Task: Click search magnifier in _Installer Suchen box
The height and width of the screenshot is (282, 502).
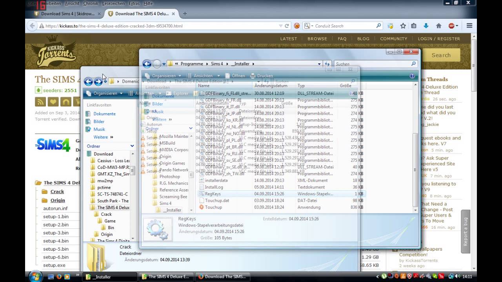Action: pos(413,63)
